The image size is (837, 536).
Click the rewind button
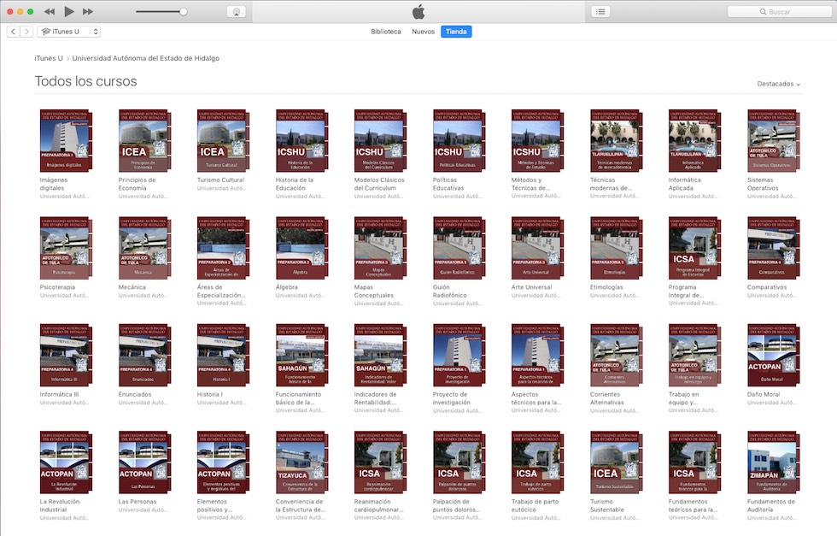point(50,11)
